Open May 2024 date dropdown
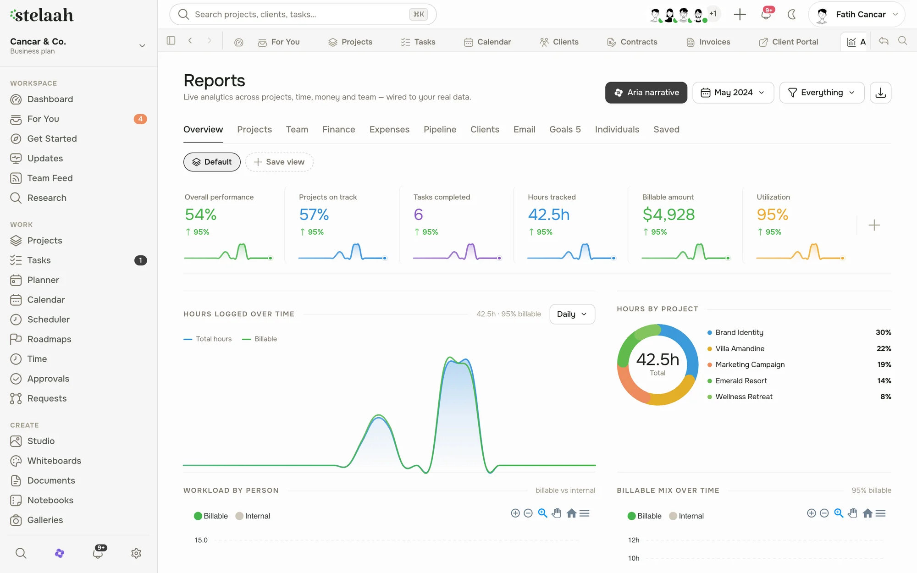This screenshot has height=573, width=917. coord(733,93)
